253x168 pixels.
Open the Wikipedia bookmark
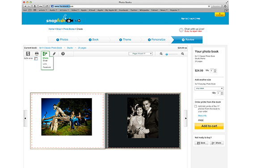pos(144,10)
